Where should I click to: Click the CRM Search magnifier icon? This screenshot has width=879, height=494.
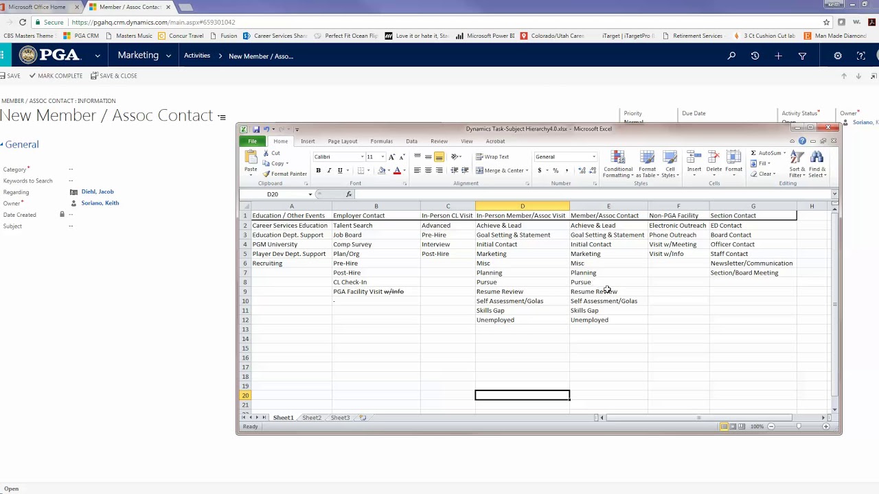pos(731,56)
